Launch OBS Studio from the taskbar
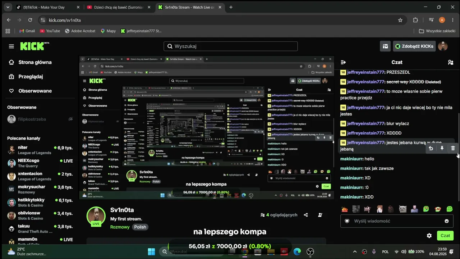The width and height of the screenshot is (460, 259). [x=310, y=251]
